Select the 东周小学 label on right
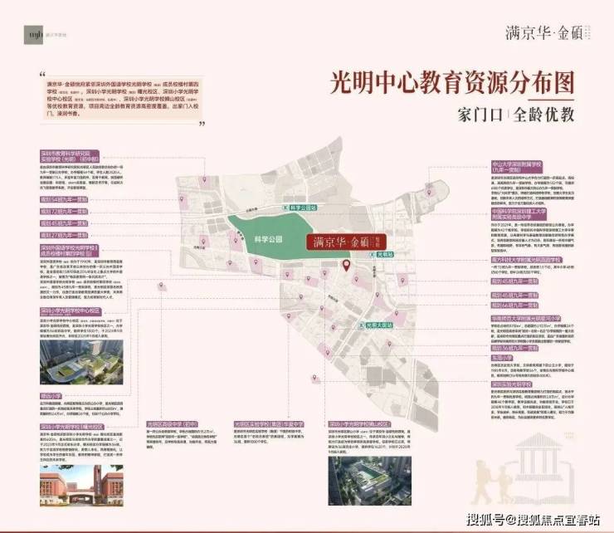The height and width of the screenshot is (533, 614). click(502, 358)
